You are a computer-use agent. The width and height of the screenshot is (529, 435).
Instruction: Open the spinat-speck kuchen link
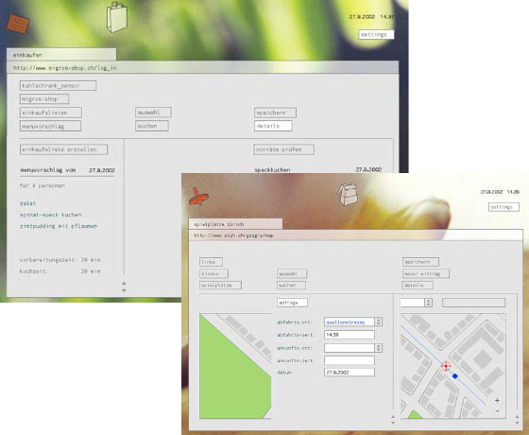[x=50, y=215]
